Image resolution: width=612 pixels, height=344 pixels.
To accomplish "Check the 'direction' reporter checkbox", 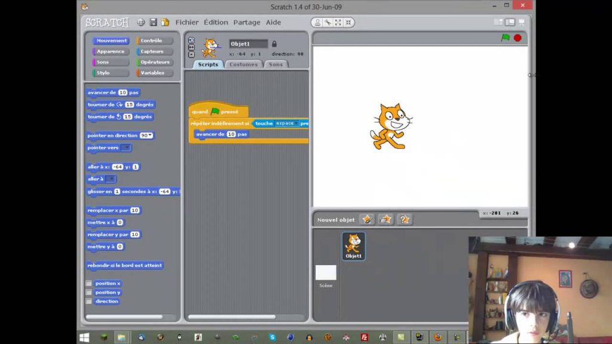I will click(x=89, y=301).
